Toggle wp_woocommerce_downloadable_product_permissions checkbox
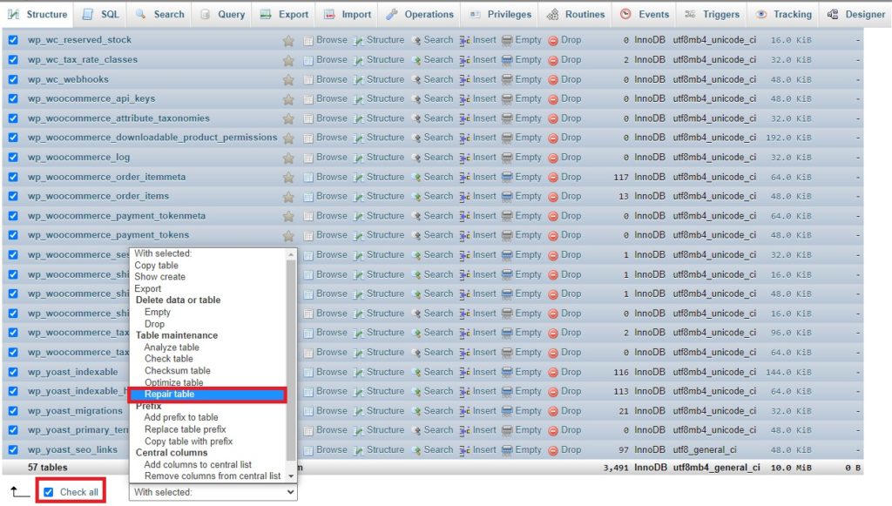 pyautogui.click(x=13, y=138)
